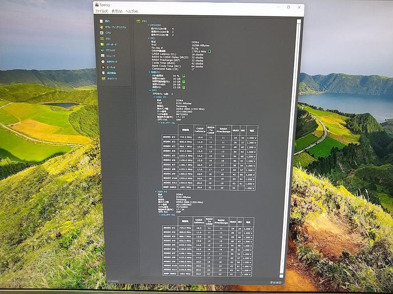Screen dimensions: 393x294
Task: Select the Operating System sidebar icon
Action: click(102, 27)
